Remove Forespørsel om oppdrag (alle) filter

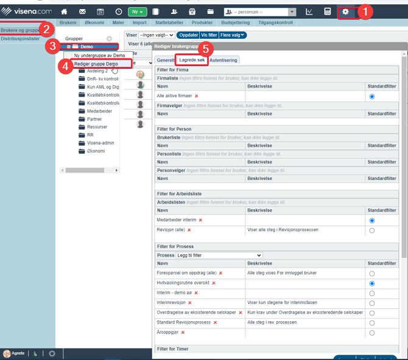click(x=220, y=273)
